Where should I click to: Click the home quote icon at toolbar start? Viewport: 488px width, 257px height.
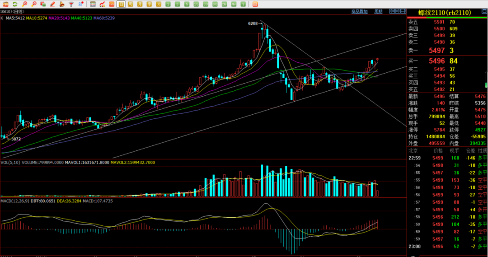click(x=5, y=4)
